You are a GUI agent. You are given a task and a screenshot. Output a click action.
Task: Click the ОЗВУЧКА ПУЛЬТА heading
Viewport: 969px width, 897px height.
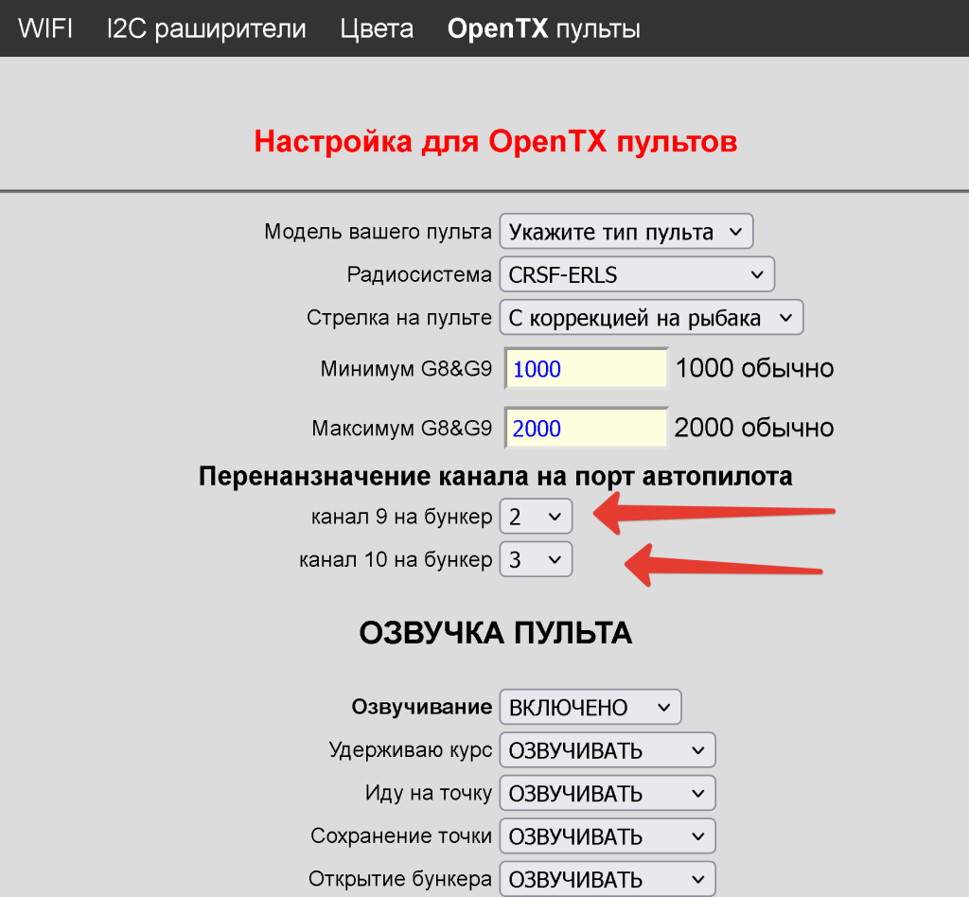496,633
